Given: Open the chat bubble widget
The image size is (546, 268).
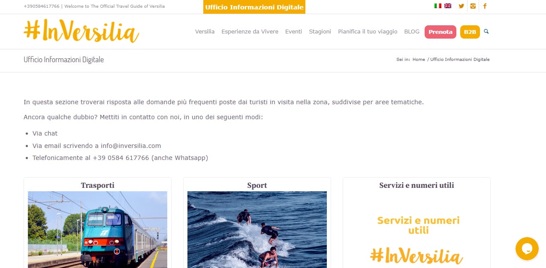Looking at the screenshot, I should pyautogui.click(x=527, y=249).
